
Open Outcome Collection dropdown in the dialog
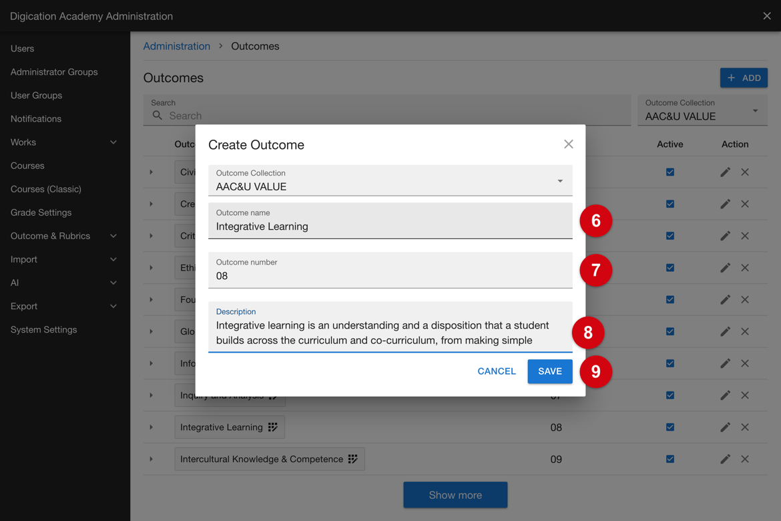pos(390,180)
